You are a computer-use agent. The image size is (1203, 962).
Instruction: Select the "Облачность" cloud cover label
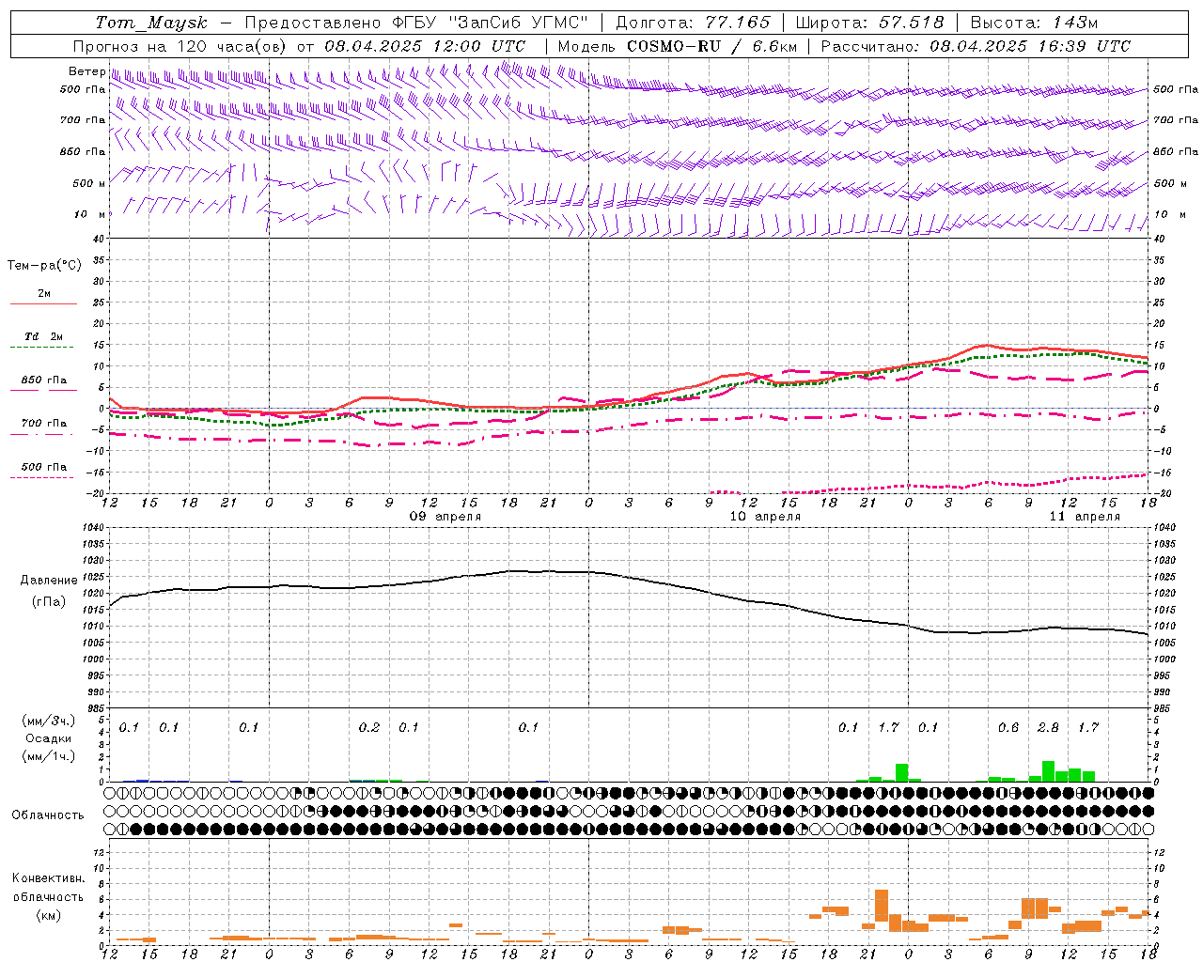[48, 815]
